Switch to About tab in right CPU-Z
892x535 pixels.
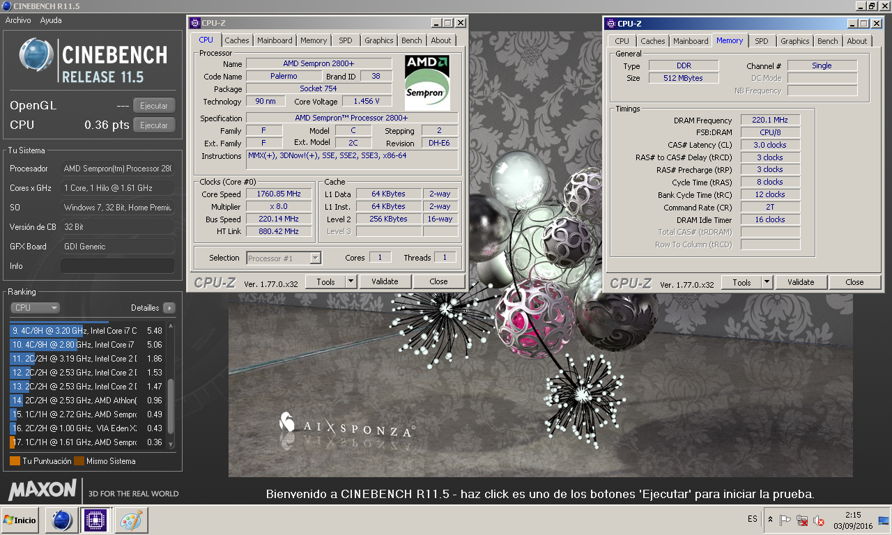click(857, 41)
